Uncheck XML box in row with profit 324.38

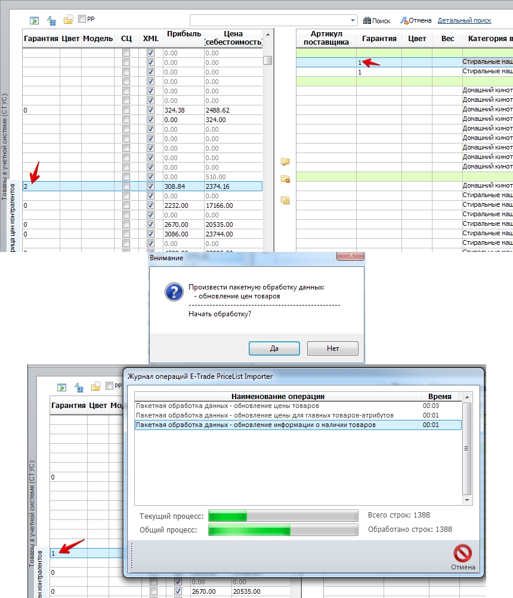click(150, 110)
